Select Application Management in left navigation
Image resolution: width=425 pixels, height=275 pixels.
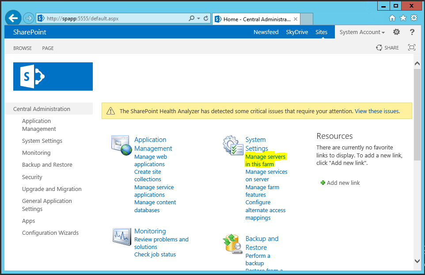(39, 125)
